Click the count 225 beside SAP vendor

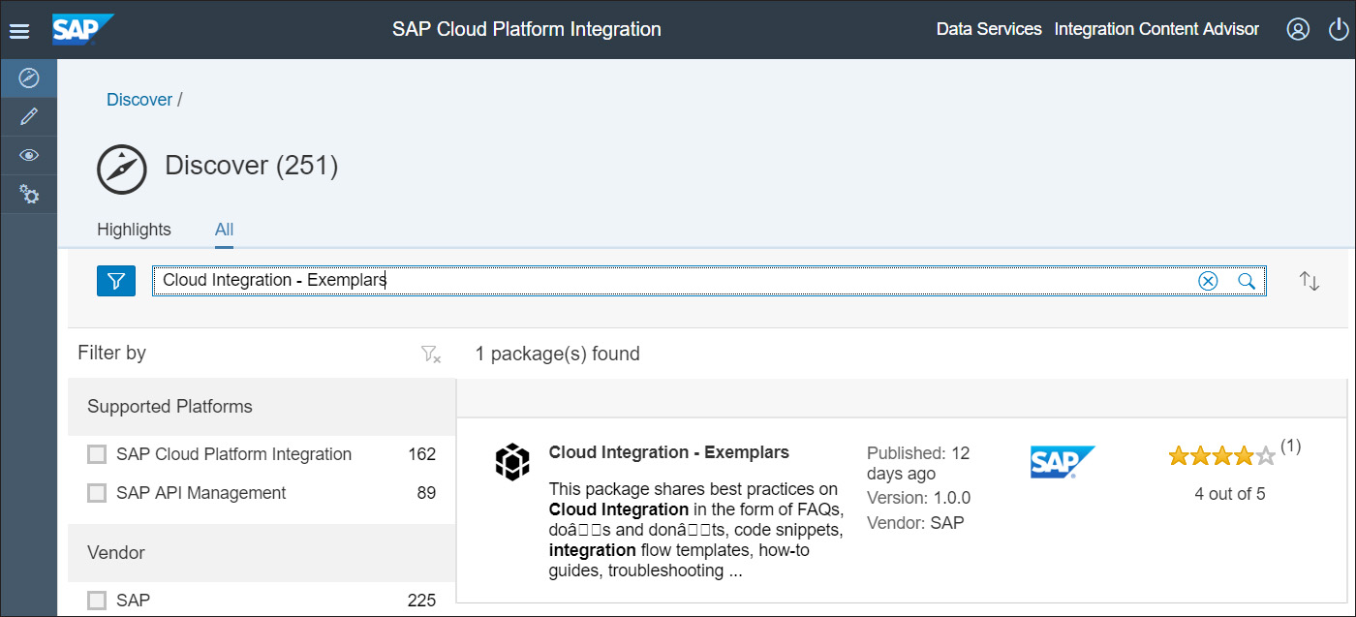click(422, 601)
